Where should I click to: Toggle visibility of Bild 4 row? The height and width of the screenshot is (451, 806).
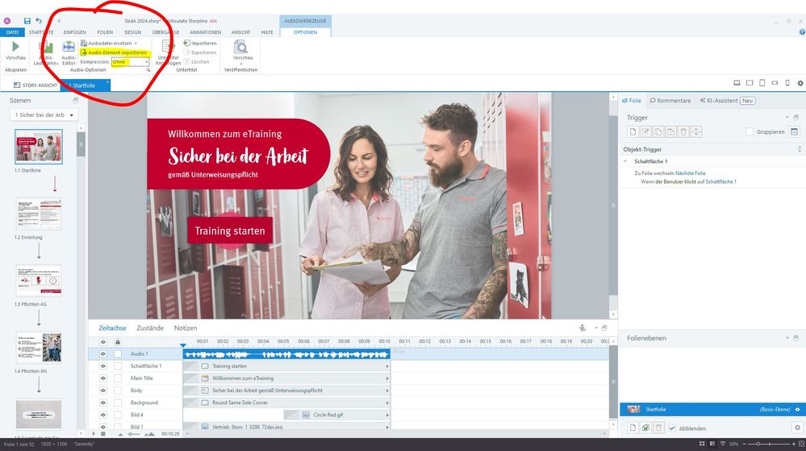(102, 415)
